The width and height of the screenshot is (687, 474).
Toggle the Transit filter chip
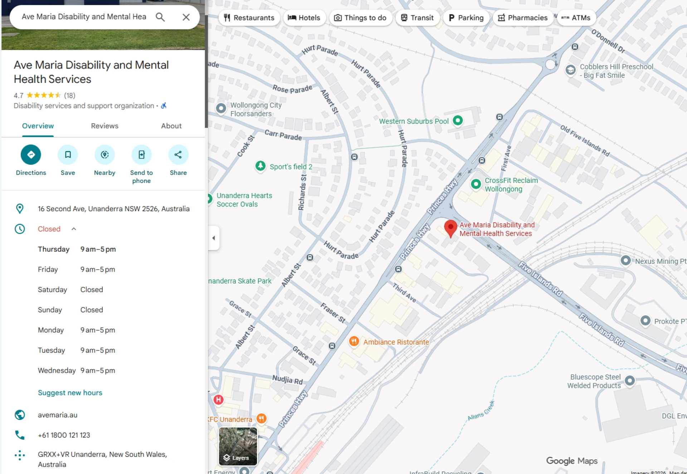[417, 18]
